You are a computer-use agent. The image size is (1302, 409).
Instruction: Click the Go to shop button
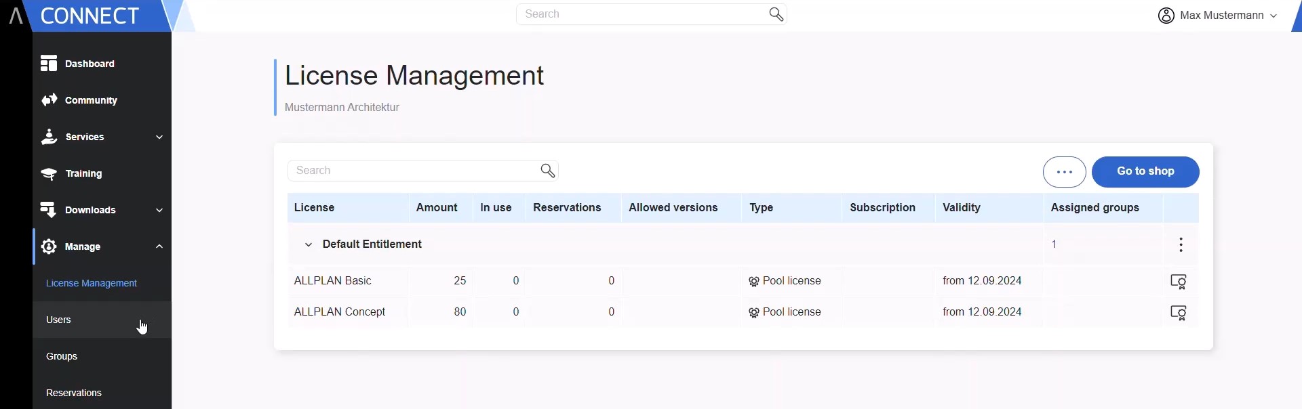click(1145, 171)
